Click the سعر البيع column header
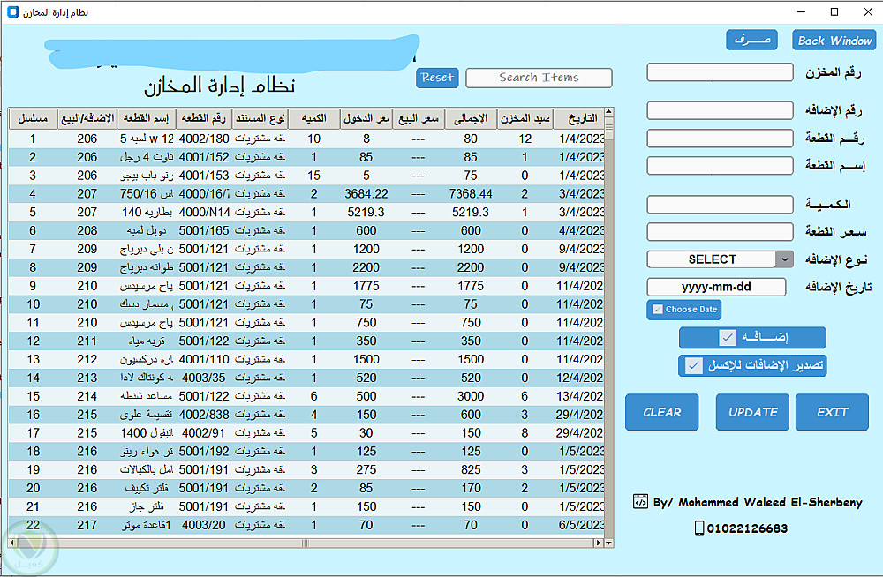The height and width of the screenshot is (577, 883). pyautogui.click(x=419, y=118)
